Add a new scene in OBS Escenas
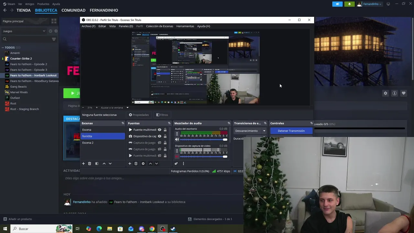Image resolution: width=414 pixels, height=233 pixels. (83, 163)
